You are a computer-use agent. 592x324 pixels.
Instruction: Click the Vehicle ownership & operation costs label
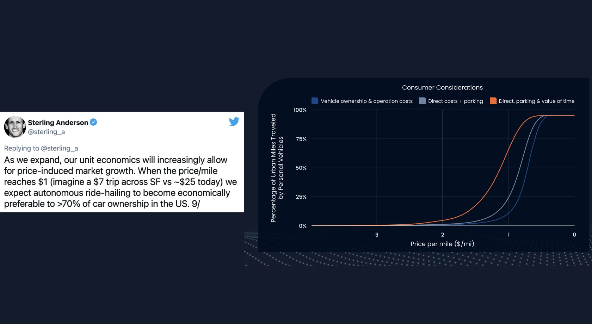click(366, 101)
